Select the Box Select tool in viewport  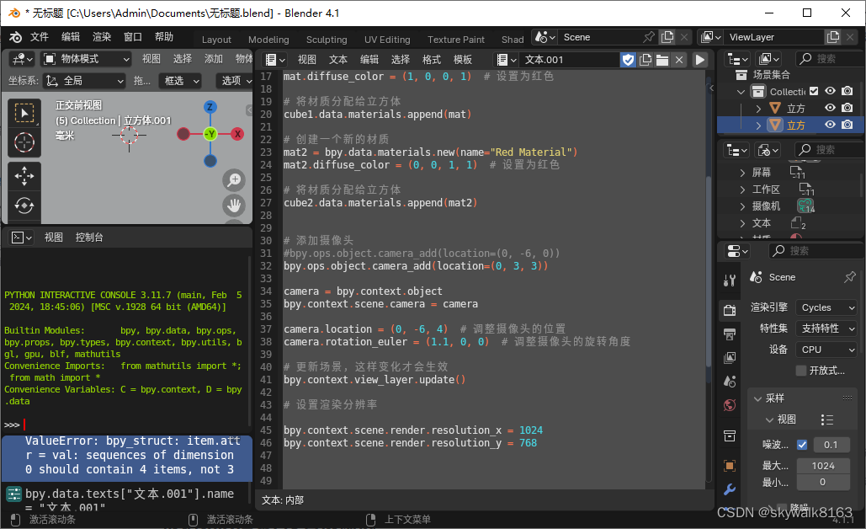(x=24, y=114)
